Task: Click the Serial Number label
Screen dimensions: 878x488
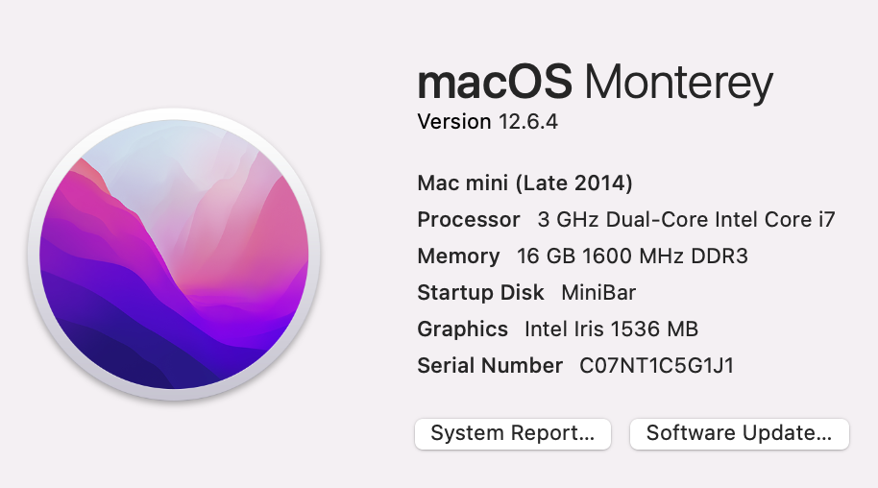Action: point(490,365)
